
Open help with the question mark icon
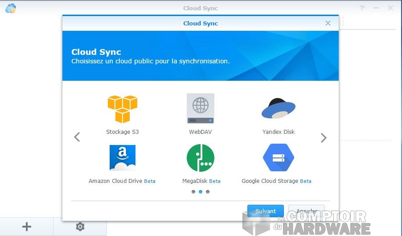coord(362,8)
